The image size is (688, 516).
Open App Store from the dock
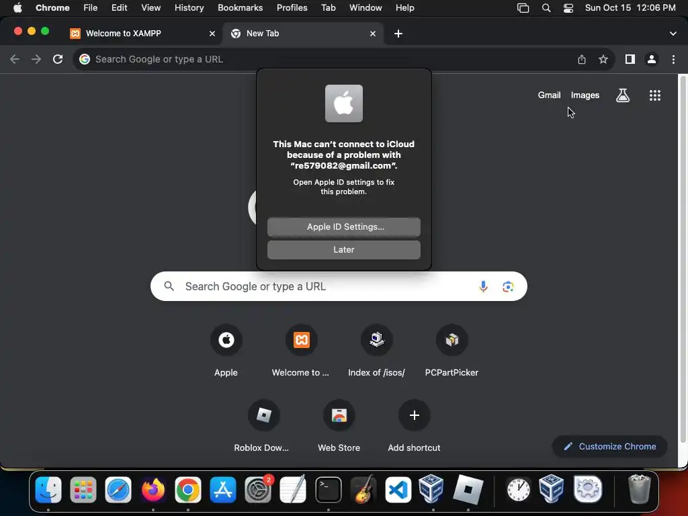click(x=223, y=490)
